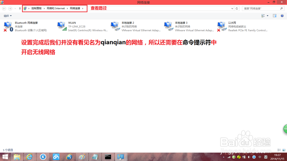Select the Bluetooth 网络连接 adapter icon
The image size is (287, 161).
[8, 26]
